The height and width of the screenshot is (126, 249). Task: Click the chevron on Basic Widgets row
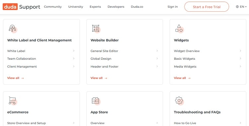pos(240,58)
